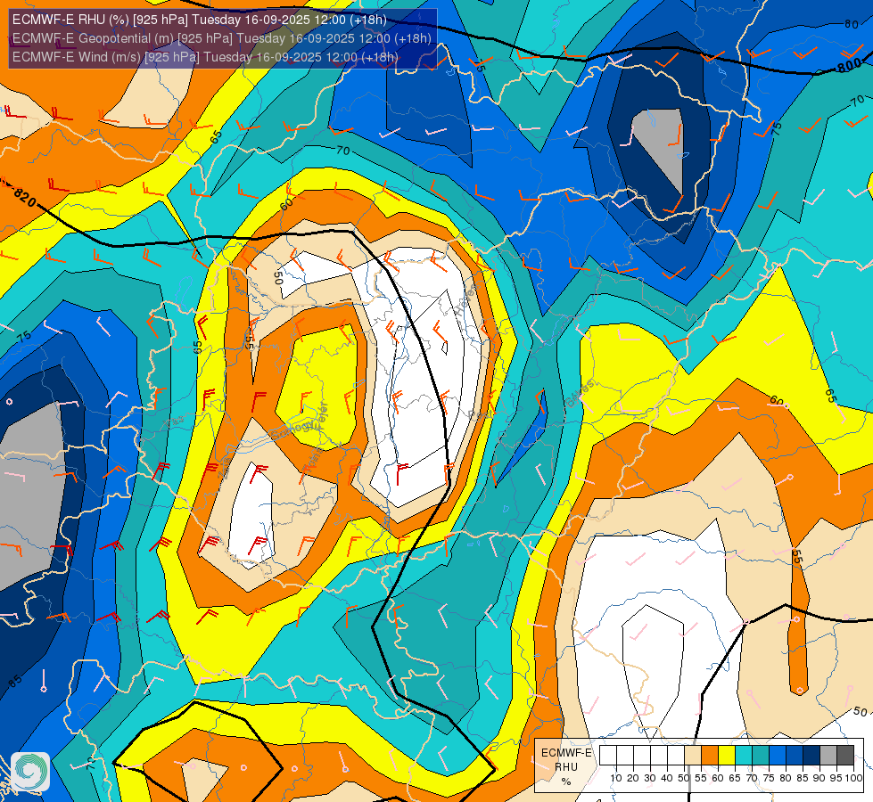The width and height of the screenshot is (873, 802).
Task: Pick the dark gray 95-100 legend swatch
Action: pos(845,756)
